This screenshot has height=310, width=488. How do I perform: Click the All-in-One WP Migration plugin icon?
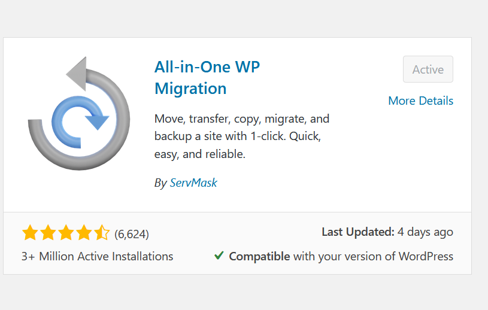pyautogui.click(x=79, y=114)
